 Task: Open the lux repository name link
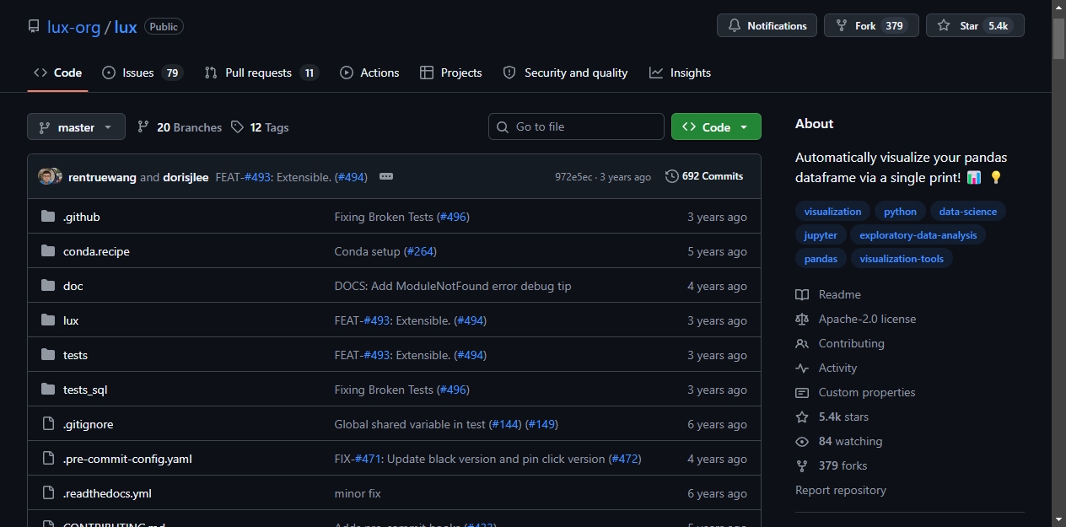point(126,26)
